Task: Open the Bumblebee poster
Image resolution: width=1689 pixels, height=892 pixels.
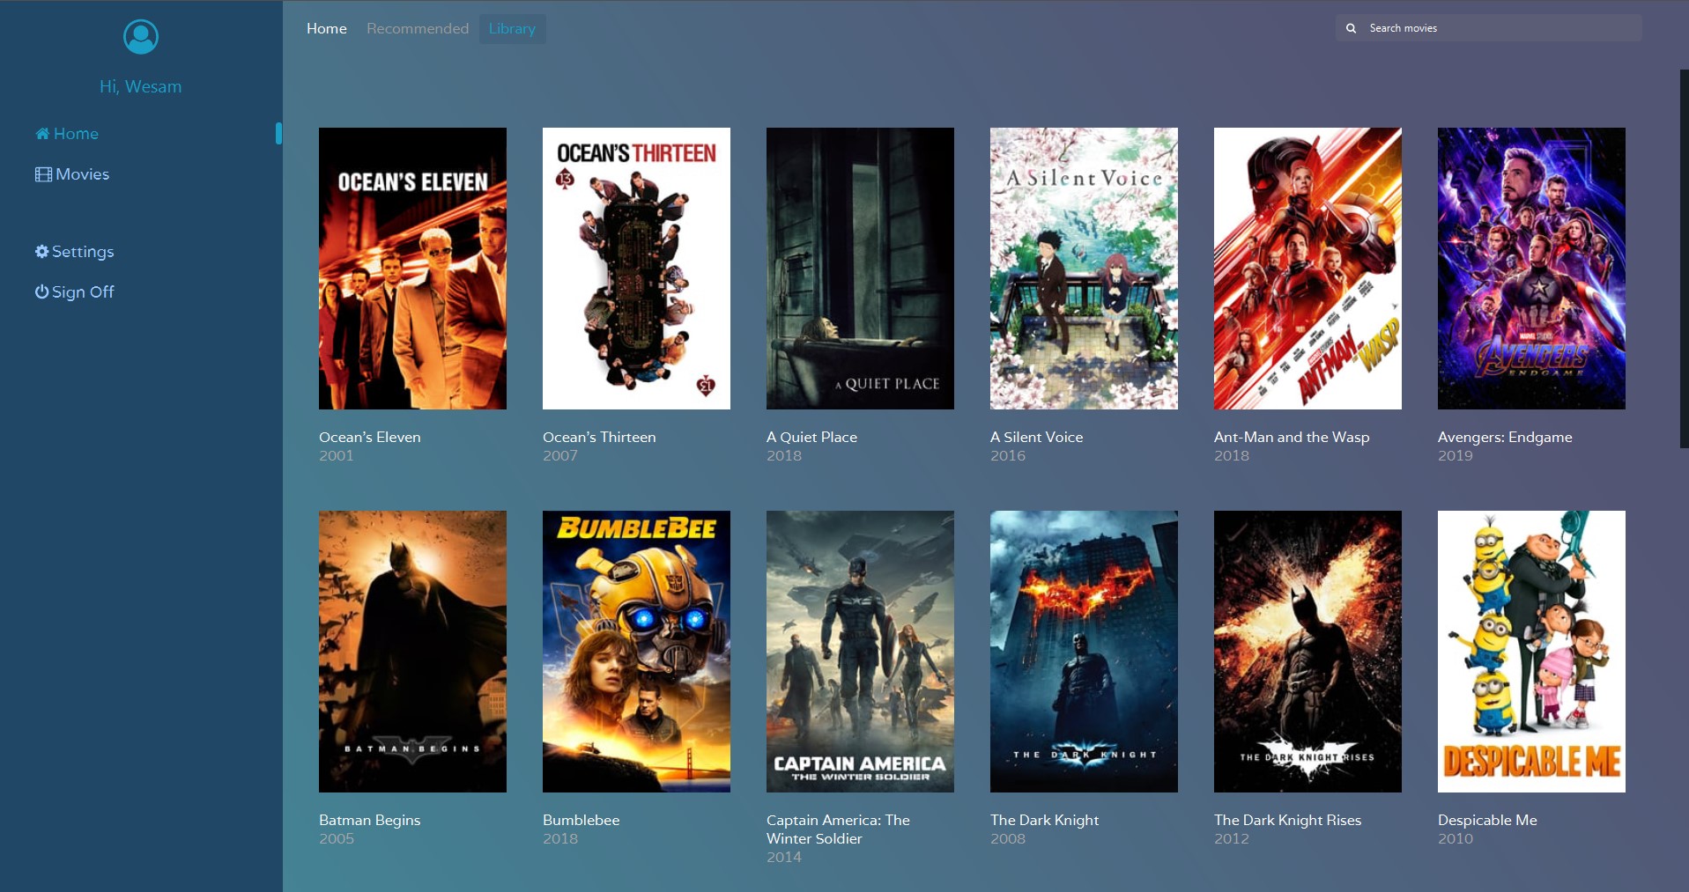Action: [636, 652]
